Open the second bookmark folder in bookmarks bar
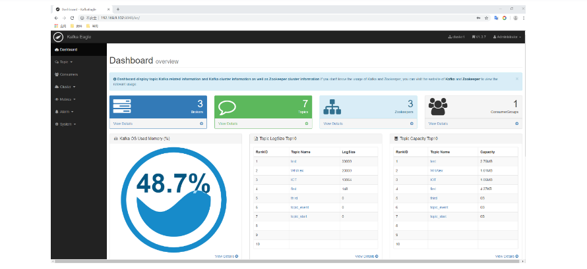This screenshot has height=269, width=587. (92, 26)
